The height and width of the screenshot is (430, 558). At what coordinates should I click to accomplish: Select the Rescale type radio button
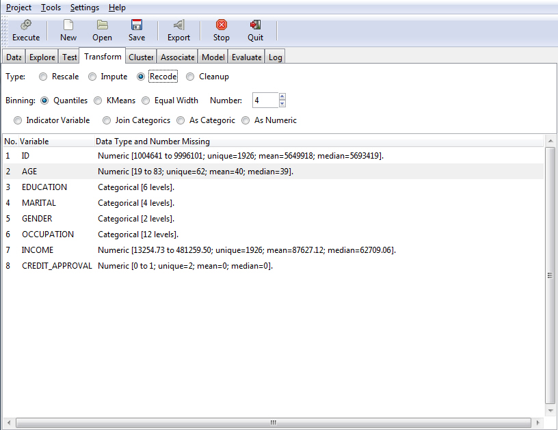point(43,77)
